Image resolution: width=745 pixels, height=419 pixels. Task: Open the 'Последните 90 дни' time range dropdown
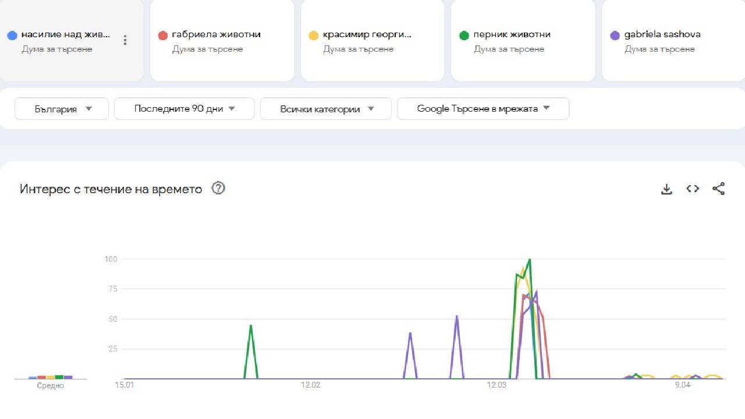click(x=184, y=109)
